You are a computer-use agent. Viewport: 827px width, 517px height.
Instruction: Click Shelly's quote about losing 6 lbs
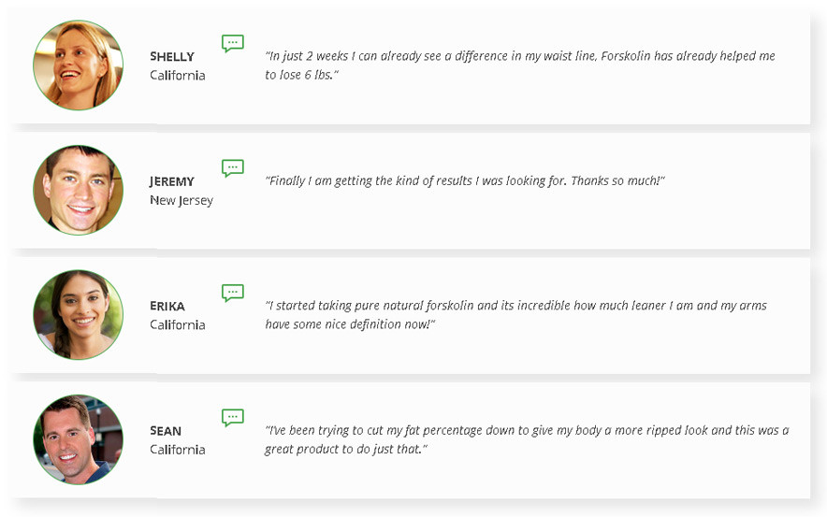520,65
